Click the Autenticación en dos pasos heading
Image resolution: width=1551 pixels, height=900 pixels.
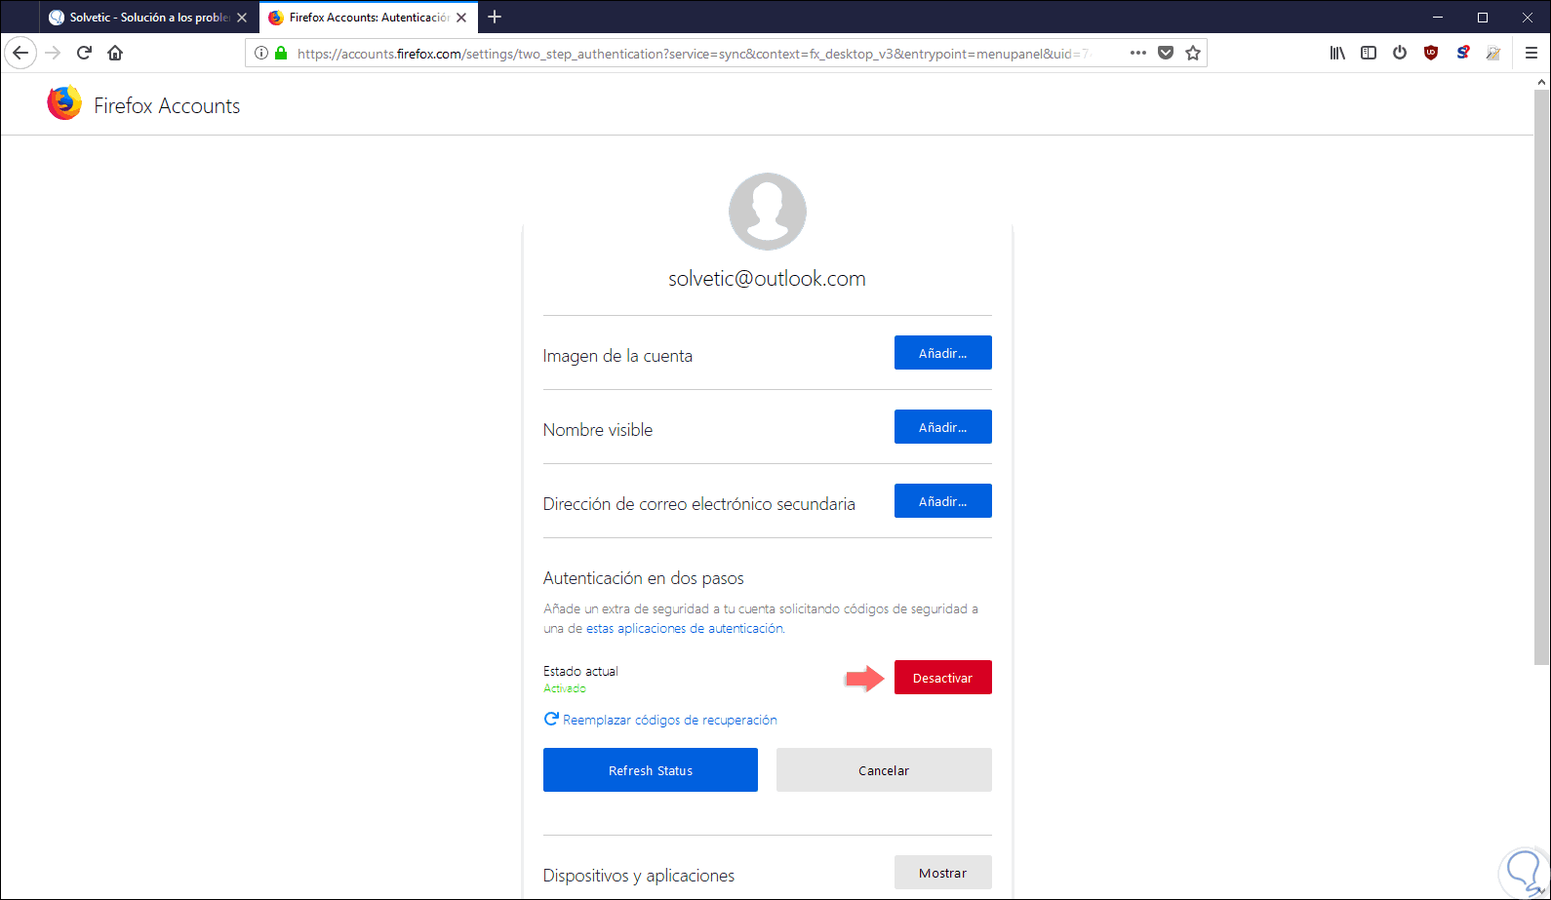(x=644, y=578)
